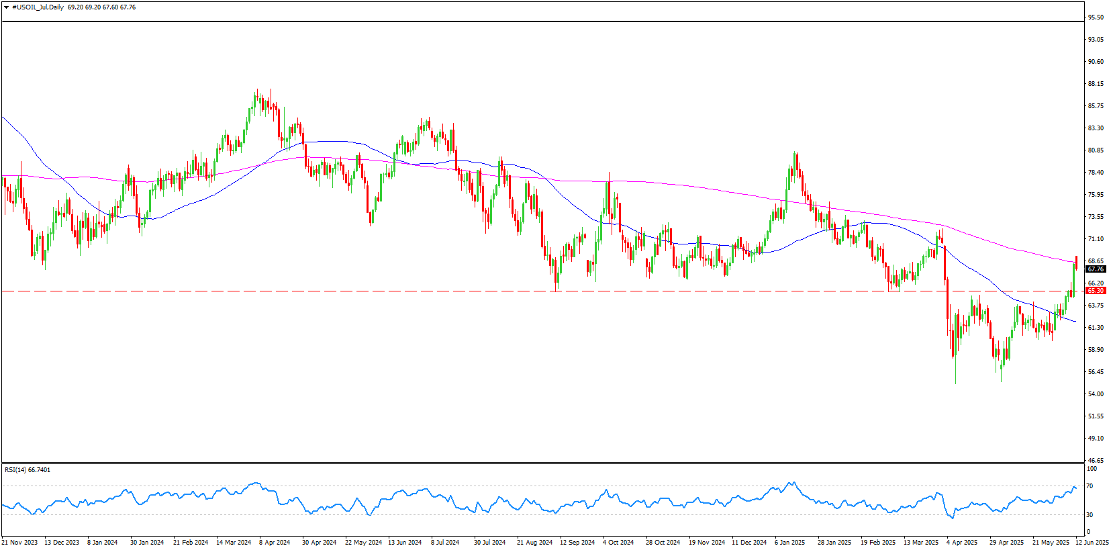Click the 73.55 price axis label

coord(1096,217)
